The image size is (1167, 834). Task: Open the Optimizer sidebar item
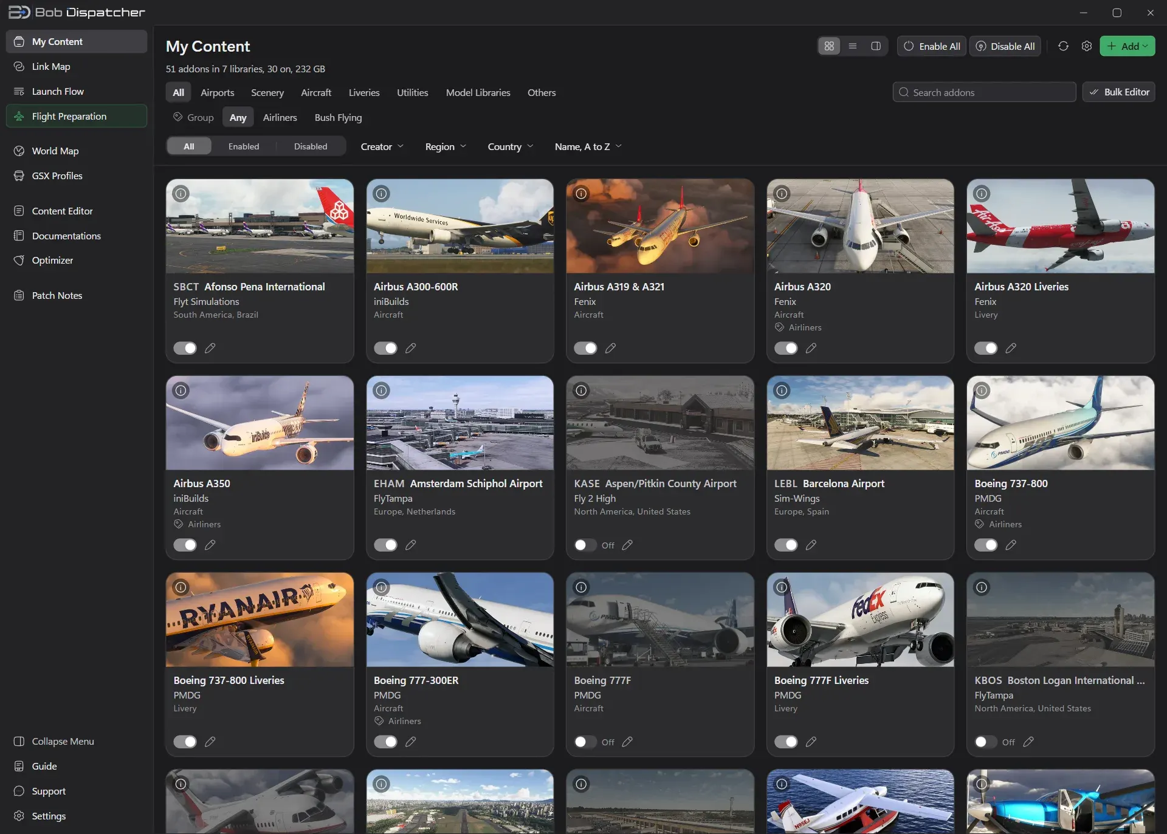tap(77, 260)
